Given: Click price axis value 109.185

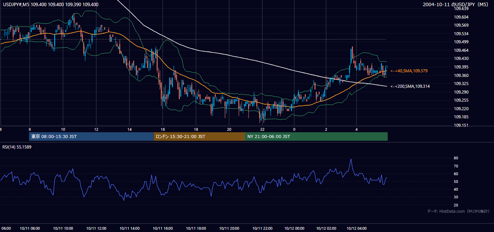Looking at the screenshot, I should 462,117.
